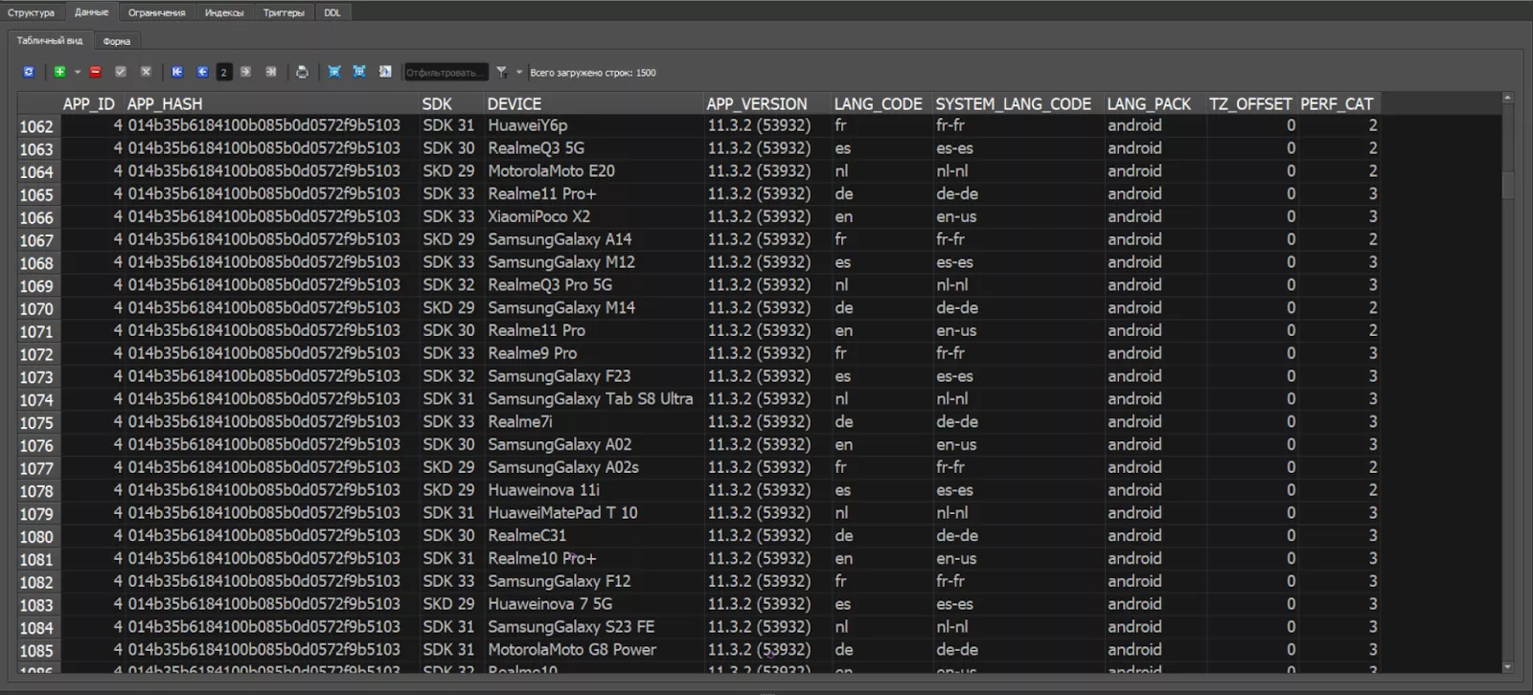Click nl-nl cell in row 1069
Screen dimensions: 1533x695
[1018, 284]
